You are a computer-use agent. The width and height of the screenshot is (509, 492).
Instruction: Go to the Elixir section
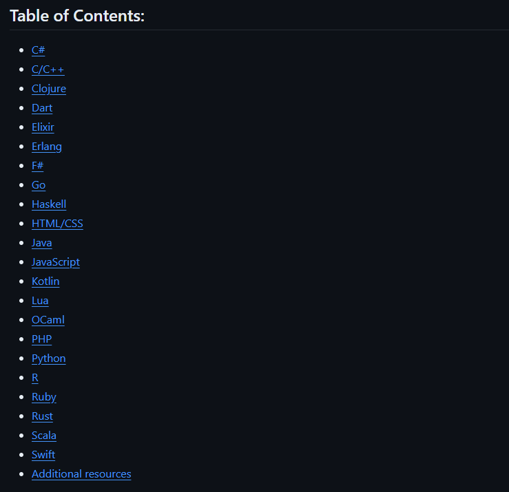click(43, 127)
